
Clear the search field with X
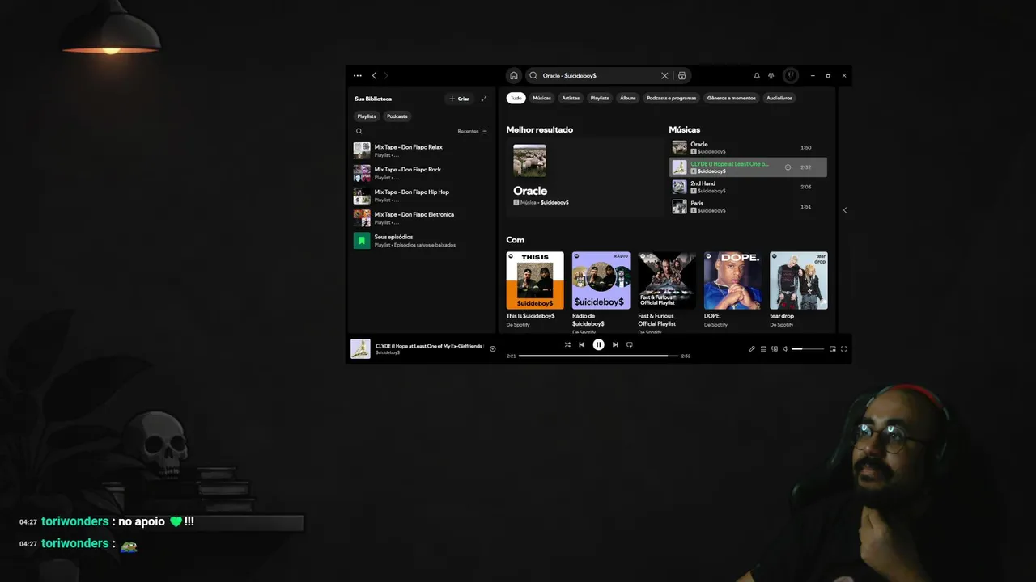[x=664, y=75]
